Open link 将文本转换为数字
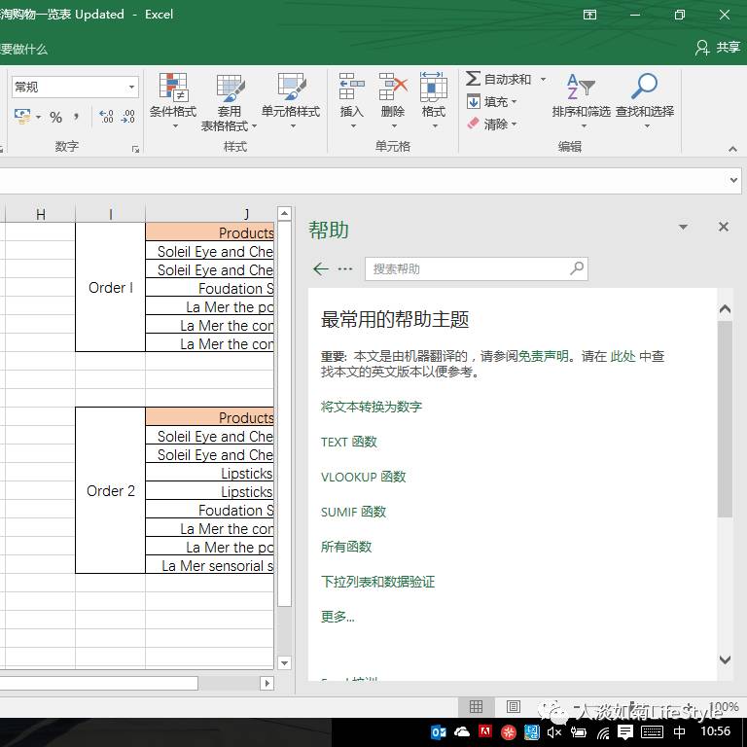Viewport: 747px width, 747px height. (x=372, y=407)
